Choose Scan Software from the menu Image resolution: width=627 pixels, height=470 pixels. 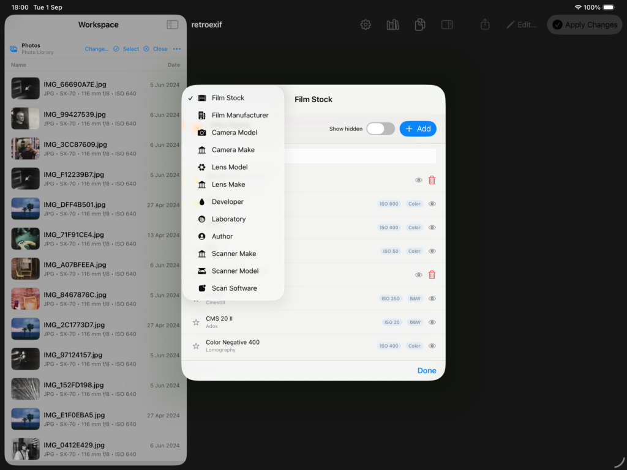click(233, 288)
